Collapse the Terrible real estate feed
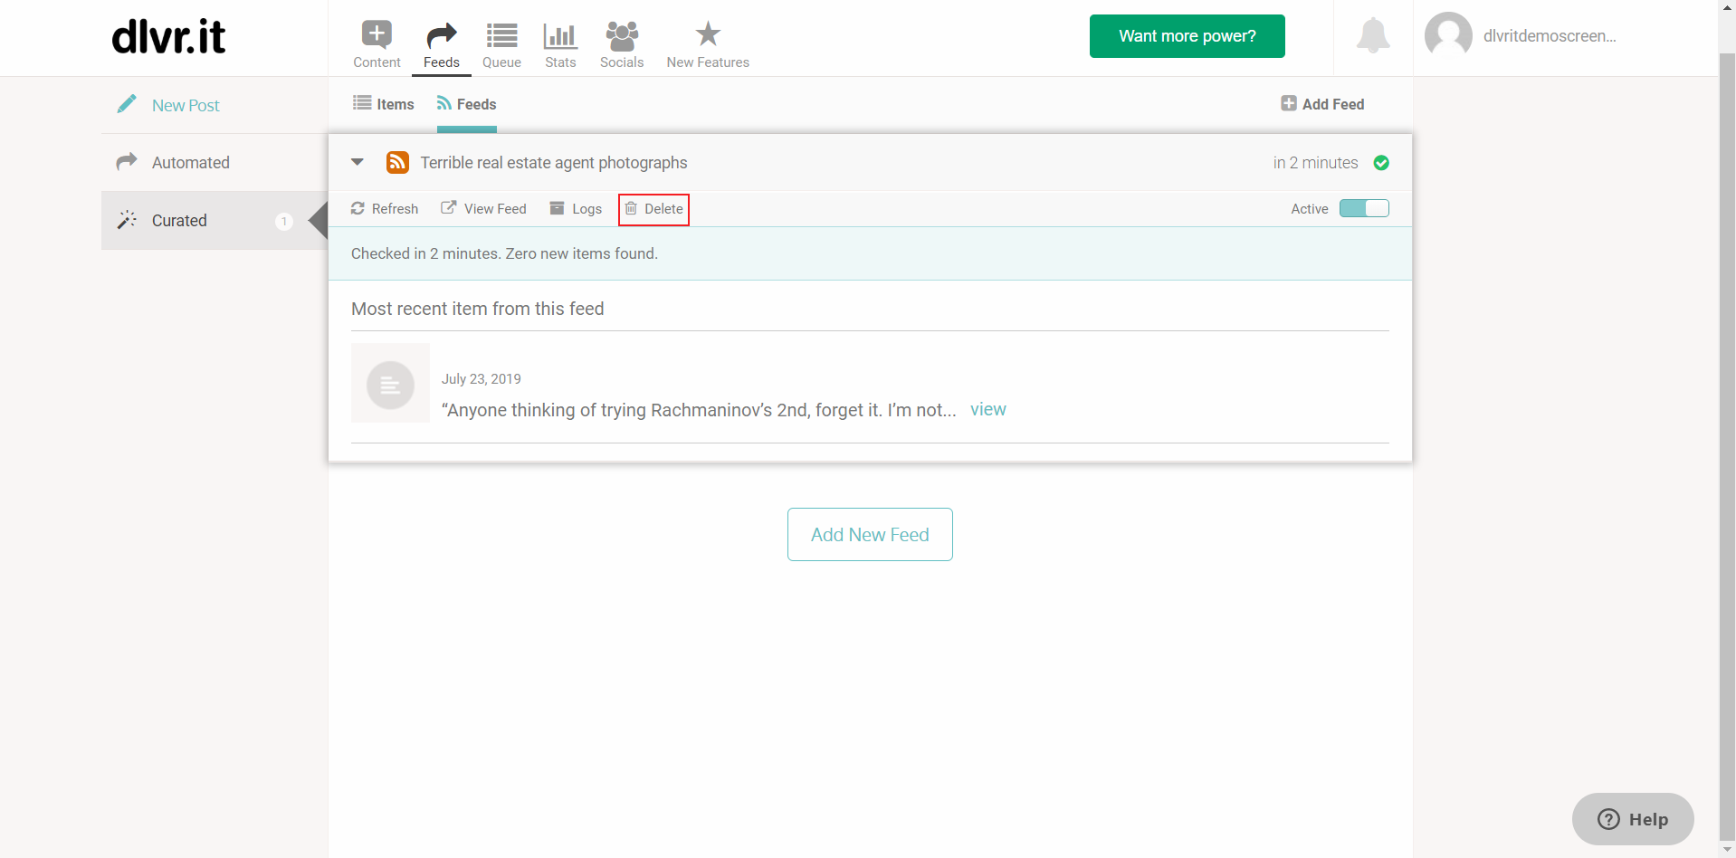This screenshot has width=1736, height=858. 358,163
